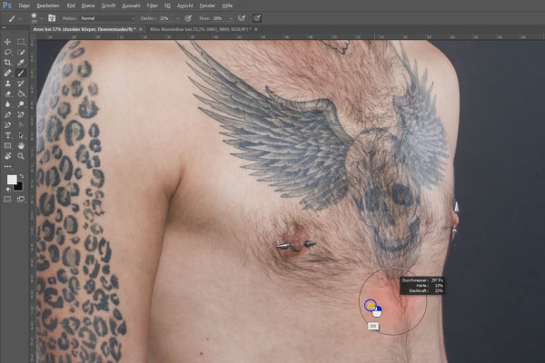Select the Path Selection arrow tool
The height and width of the screenshot is (363, 545).
click(x=21, y=135)
